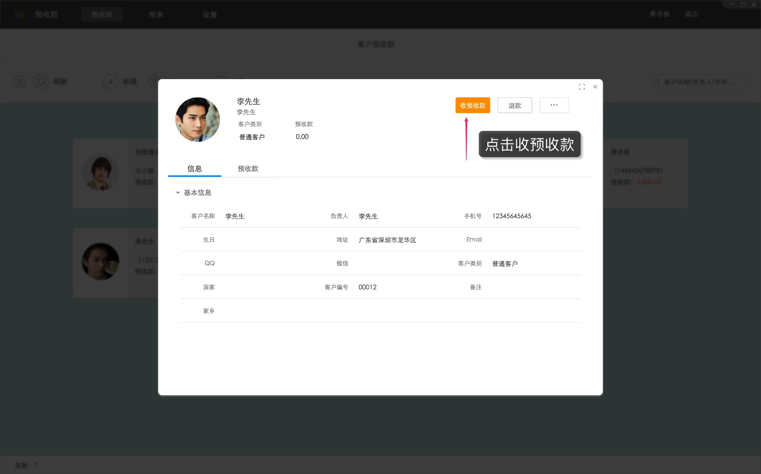Expand the 李先生 dialog to fullscreen

click(x=582, y=87)
